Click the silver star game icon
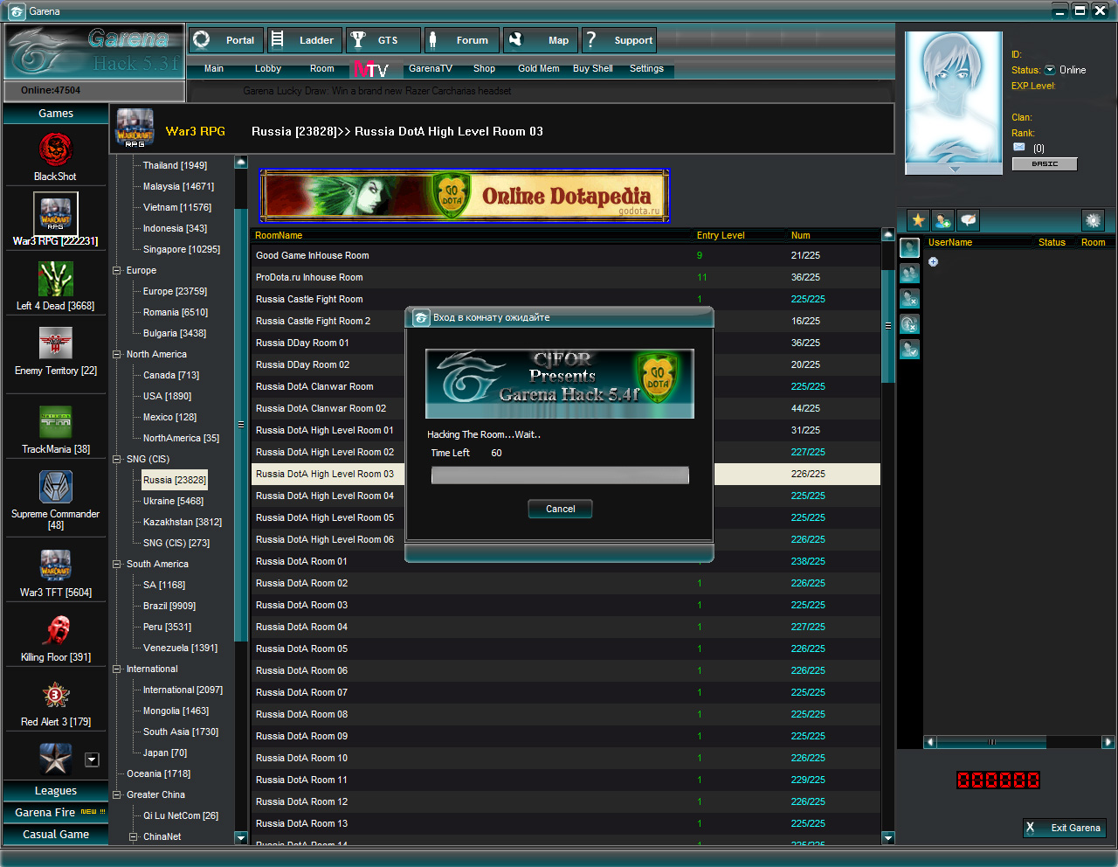The height and width of the screenshot is (867, 1118). (x=55, y=759)
